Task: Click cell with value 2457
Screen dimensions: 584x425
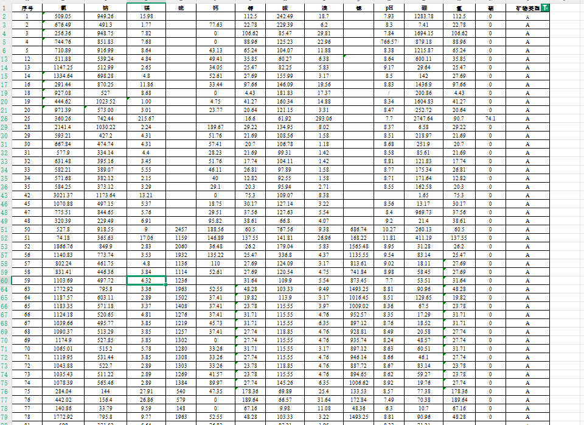Action: pos(181,230)
